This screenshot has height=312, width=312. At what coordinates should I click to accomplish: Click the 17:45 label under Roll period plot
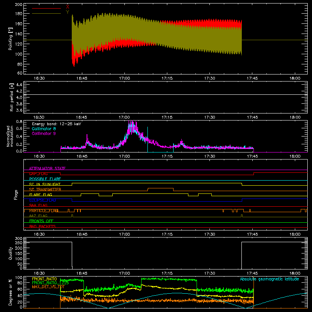[x=252, y=117]
